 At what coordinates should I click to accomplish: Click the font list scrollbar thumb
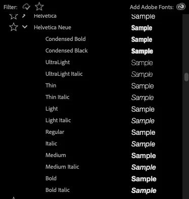click(x=186, y=77)
